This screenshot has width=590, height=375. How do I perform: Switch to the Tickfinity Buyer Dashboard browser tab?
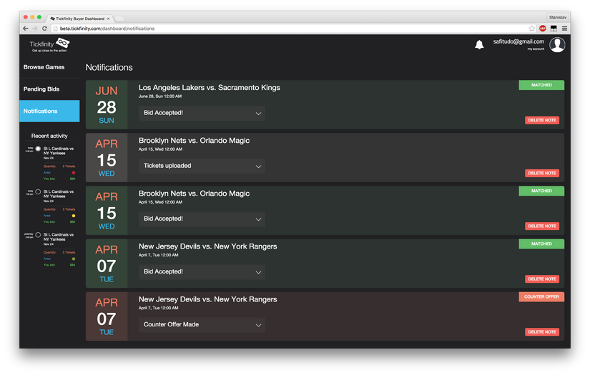80,19
